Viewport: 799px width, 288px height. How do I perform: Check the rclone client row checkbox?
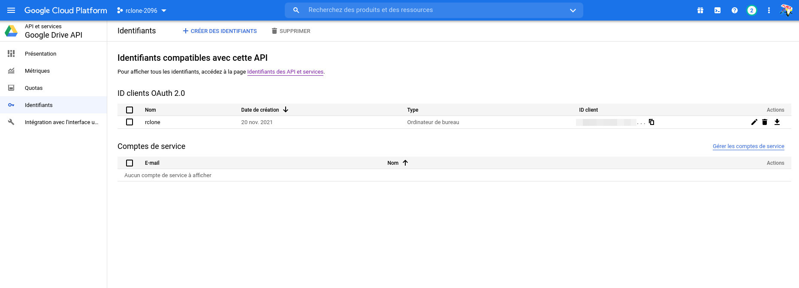coord(130,122)
